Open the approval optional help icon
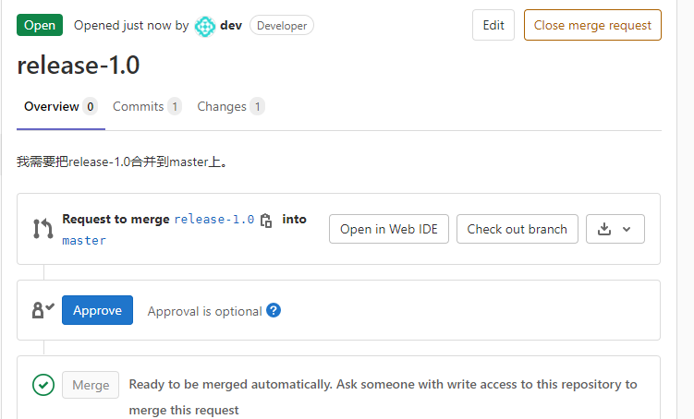This screenshot has height=419, width=694. [x=274, y=311]
